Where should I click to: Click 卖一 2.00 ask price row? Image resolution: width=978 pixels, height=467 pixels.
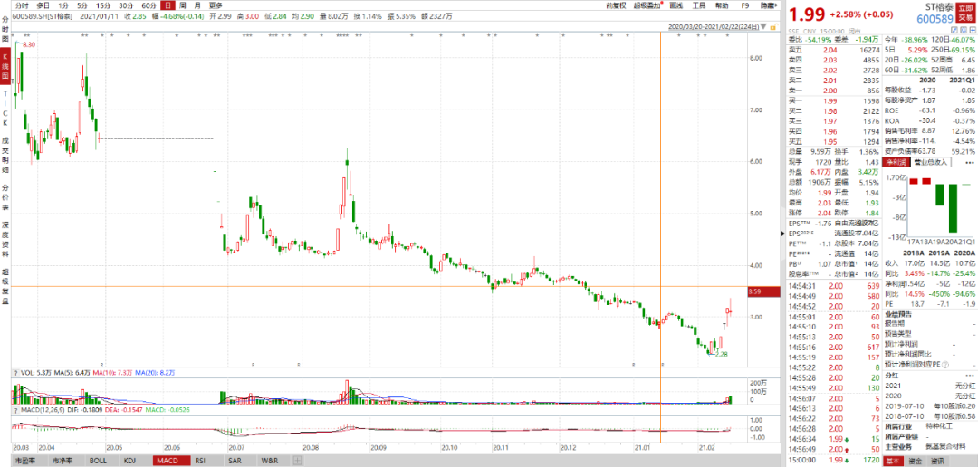tap(835, 91)
